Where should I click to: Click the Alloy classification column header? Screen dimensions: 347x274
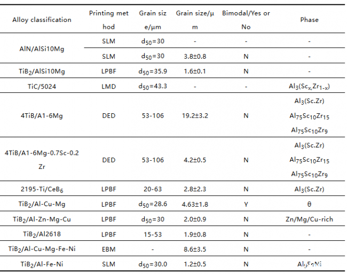click(42, 20)
